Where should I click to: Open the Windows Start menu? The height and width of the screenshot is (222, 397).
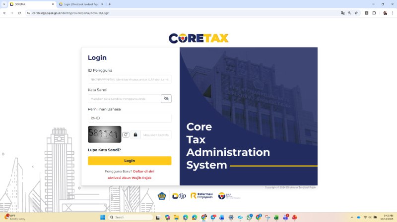(103, 217)
